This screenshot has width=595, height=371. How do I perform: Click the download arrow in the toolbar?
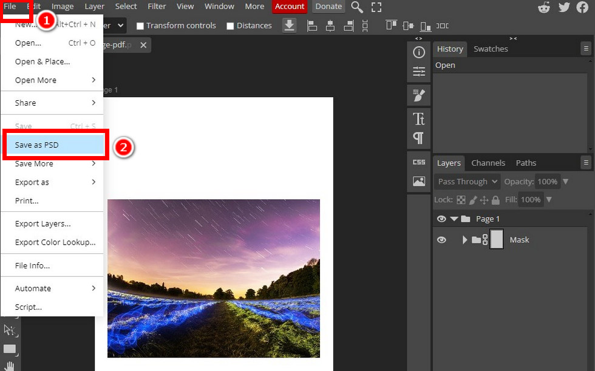(290, 26)
